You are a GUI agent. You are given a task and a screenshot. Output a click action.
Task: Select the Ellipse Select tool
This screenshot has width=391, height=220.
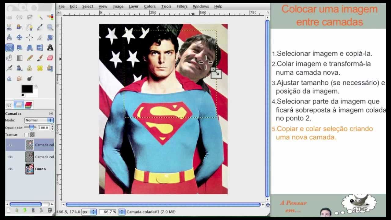[x=19, y=17]
